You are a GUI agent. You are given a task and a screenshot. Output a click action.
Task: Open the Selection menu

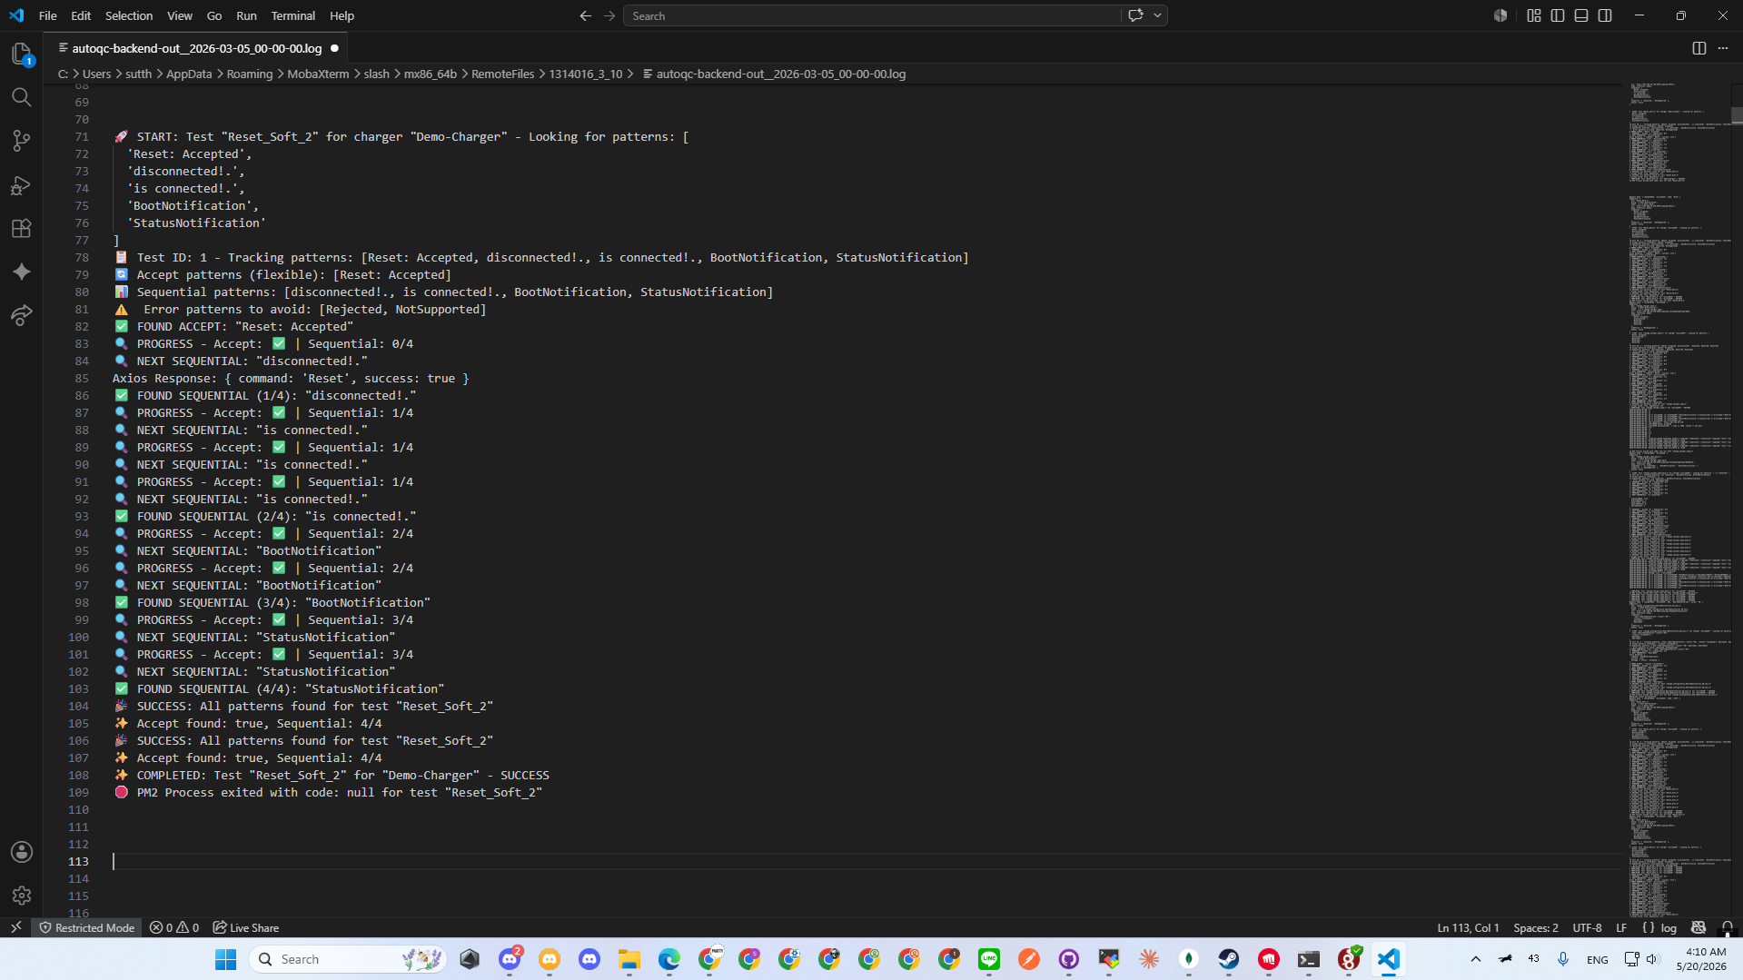pos(129,15)
